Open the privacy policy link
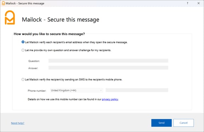The width and height of the screenshot is (204, 132). [x=110, y=99]
